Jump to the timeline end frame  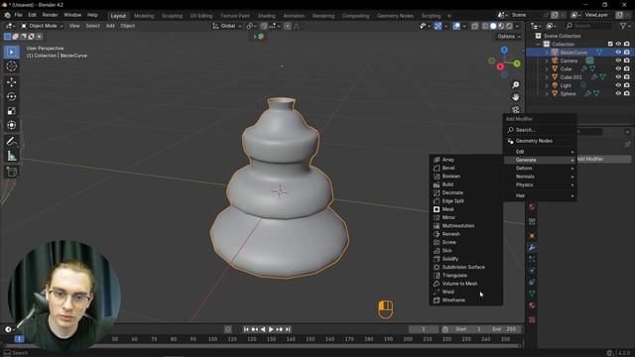pyautogui.click(x=288, y=329)
